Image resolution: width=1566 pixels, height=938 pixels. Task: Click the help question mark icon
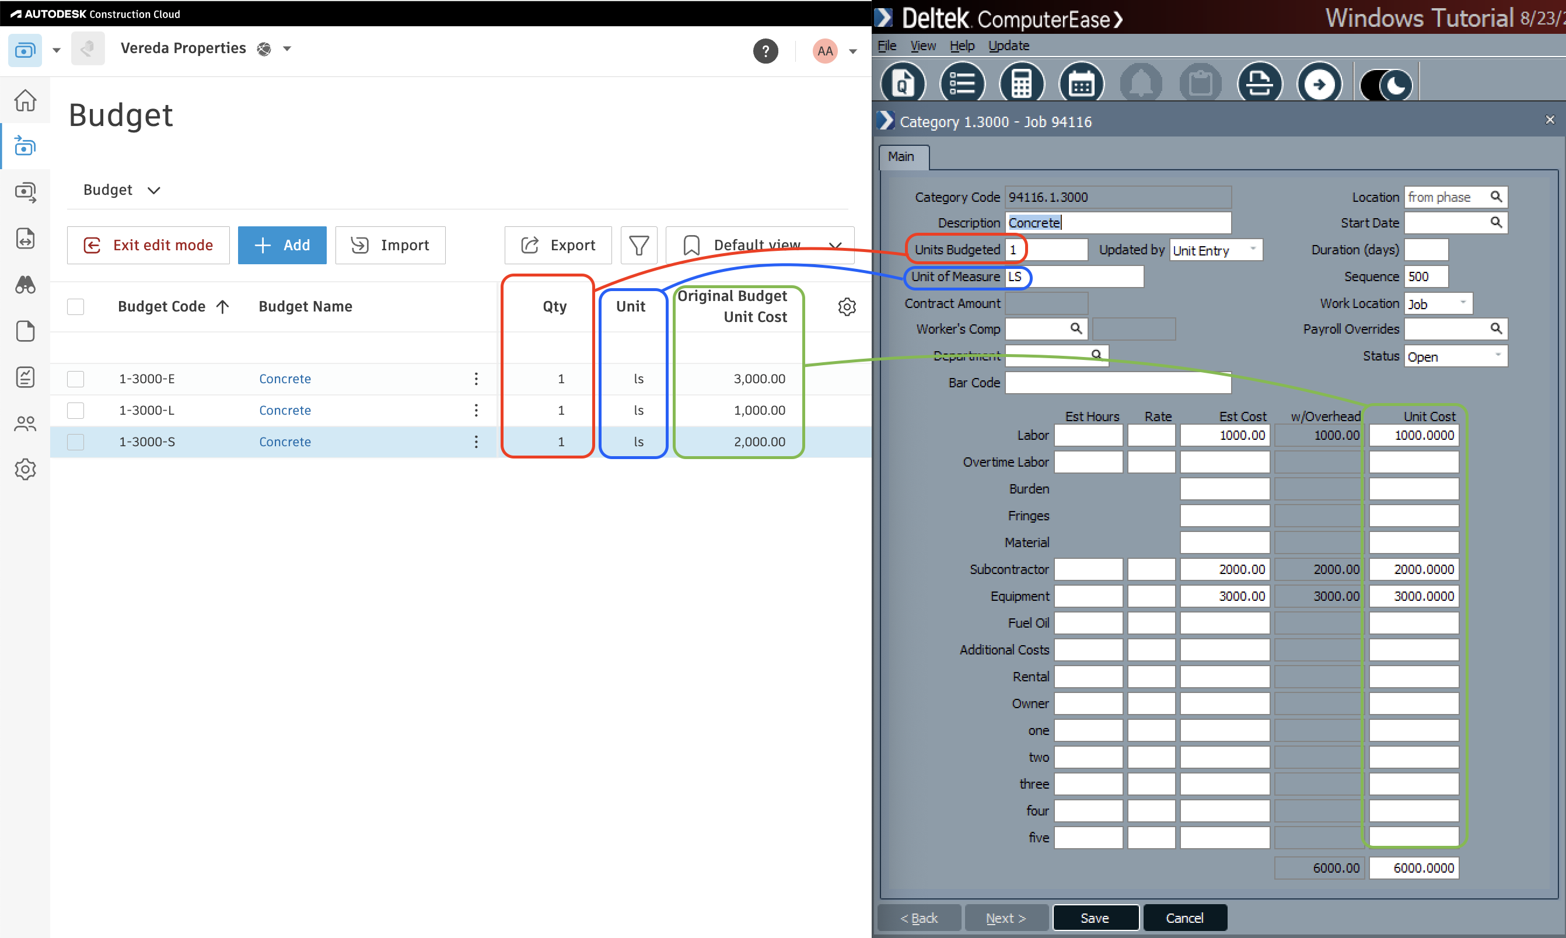(765, 51)
